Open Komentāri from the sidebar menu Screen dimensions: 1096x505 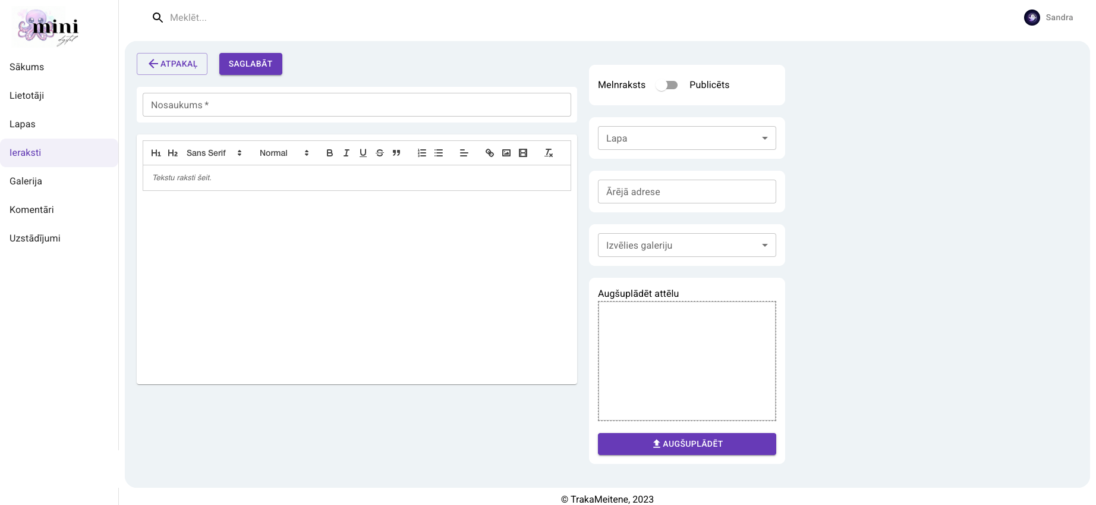tap(32, 210)
